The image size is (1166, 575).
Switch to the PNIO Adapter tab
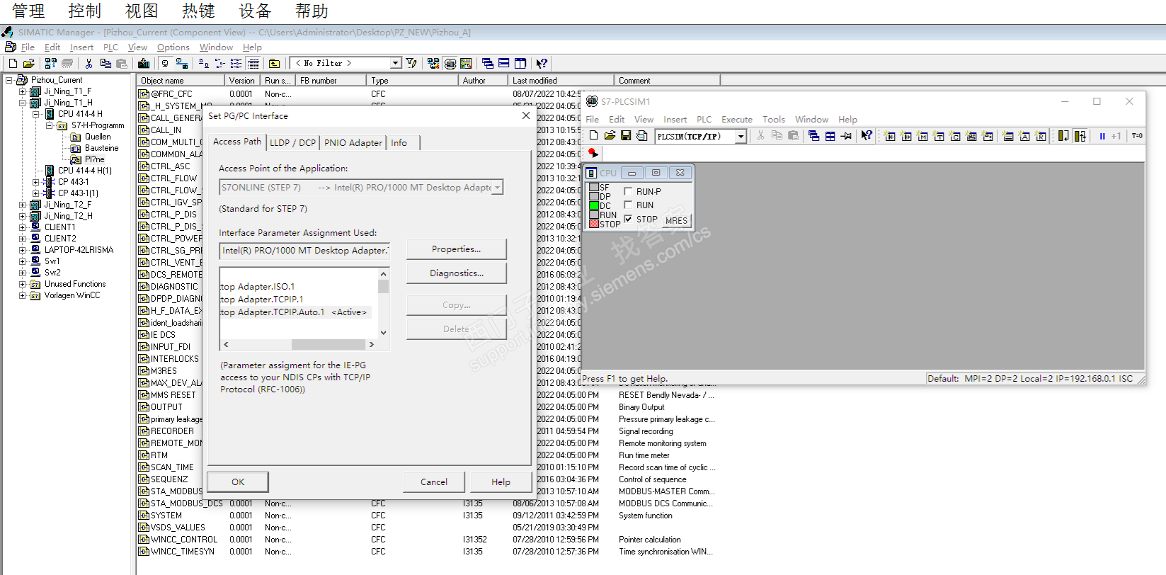point(353,142)
